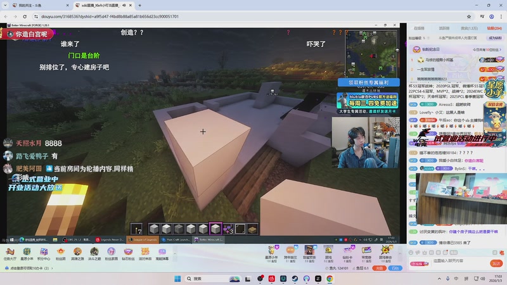The image size is (507, 285).
Task: Open the 英雄之路 activity icon
Action: click(x=77, y=254)
